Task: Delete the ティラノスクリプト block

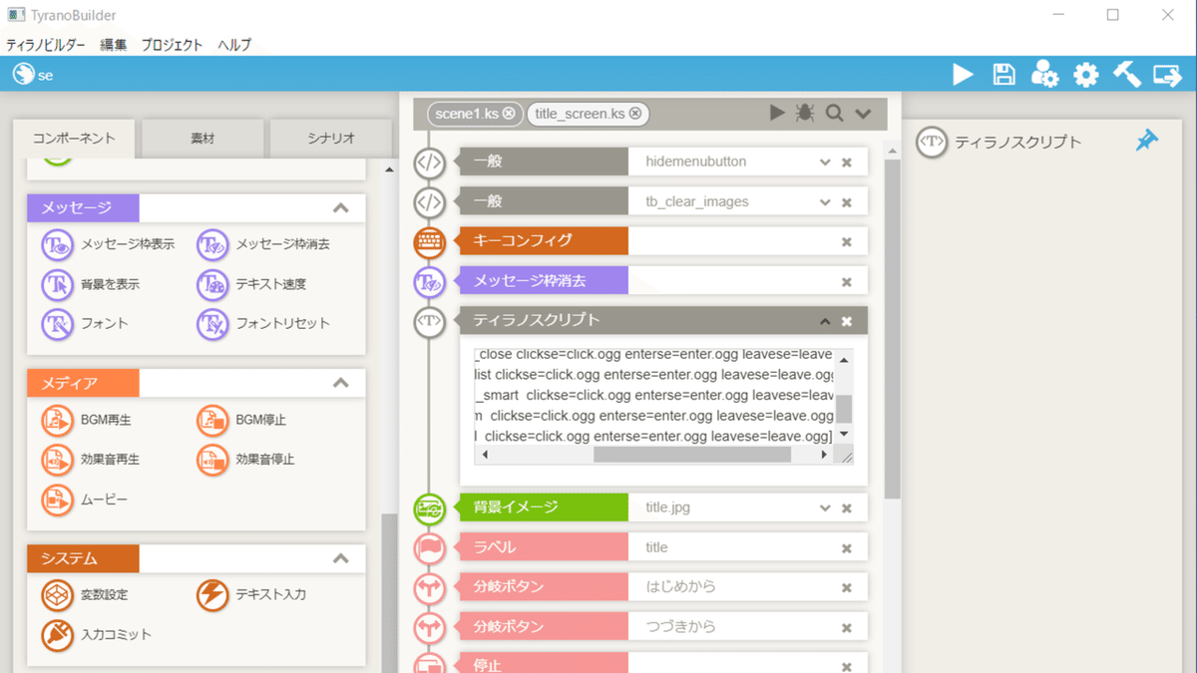Action: point(847,321)
